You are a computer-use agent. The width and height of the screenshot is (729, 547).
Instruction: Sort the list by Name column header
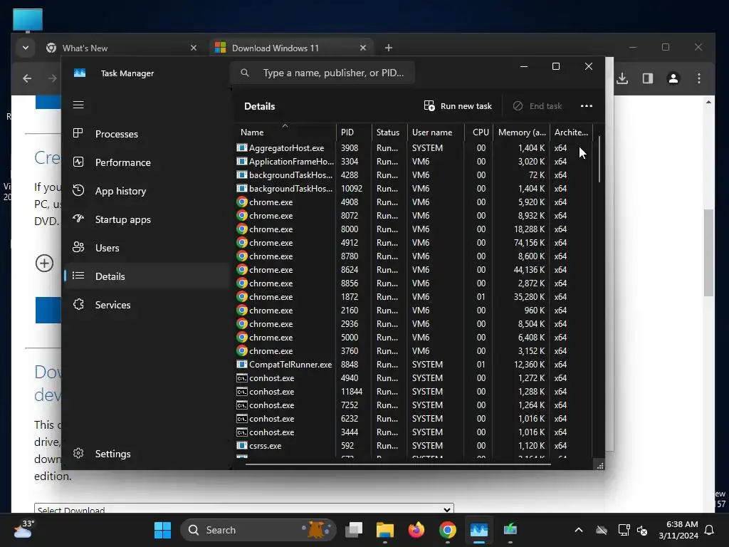[x=285, y=132]
